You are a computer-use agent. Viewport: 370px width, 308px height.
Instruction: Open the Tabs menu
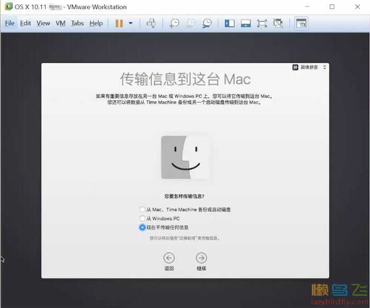(77, 23)
